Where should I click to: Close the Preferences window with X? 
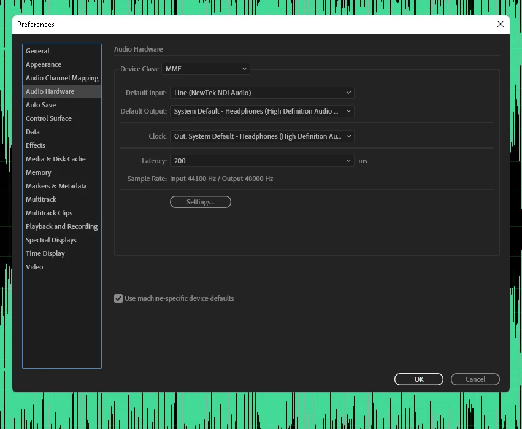point(501,24)
